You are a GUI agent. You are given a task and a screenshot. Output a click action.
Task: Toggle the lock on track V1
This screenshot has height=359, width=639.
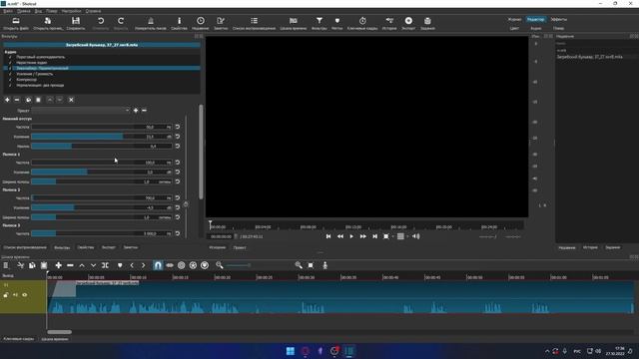click(x=6, y=295)
